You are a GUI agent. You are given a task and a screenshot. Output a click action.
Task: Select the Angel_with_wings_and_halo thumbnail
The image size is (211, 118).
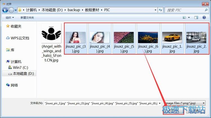click(51, 34)
